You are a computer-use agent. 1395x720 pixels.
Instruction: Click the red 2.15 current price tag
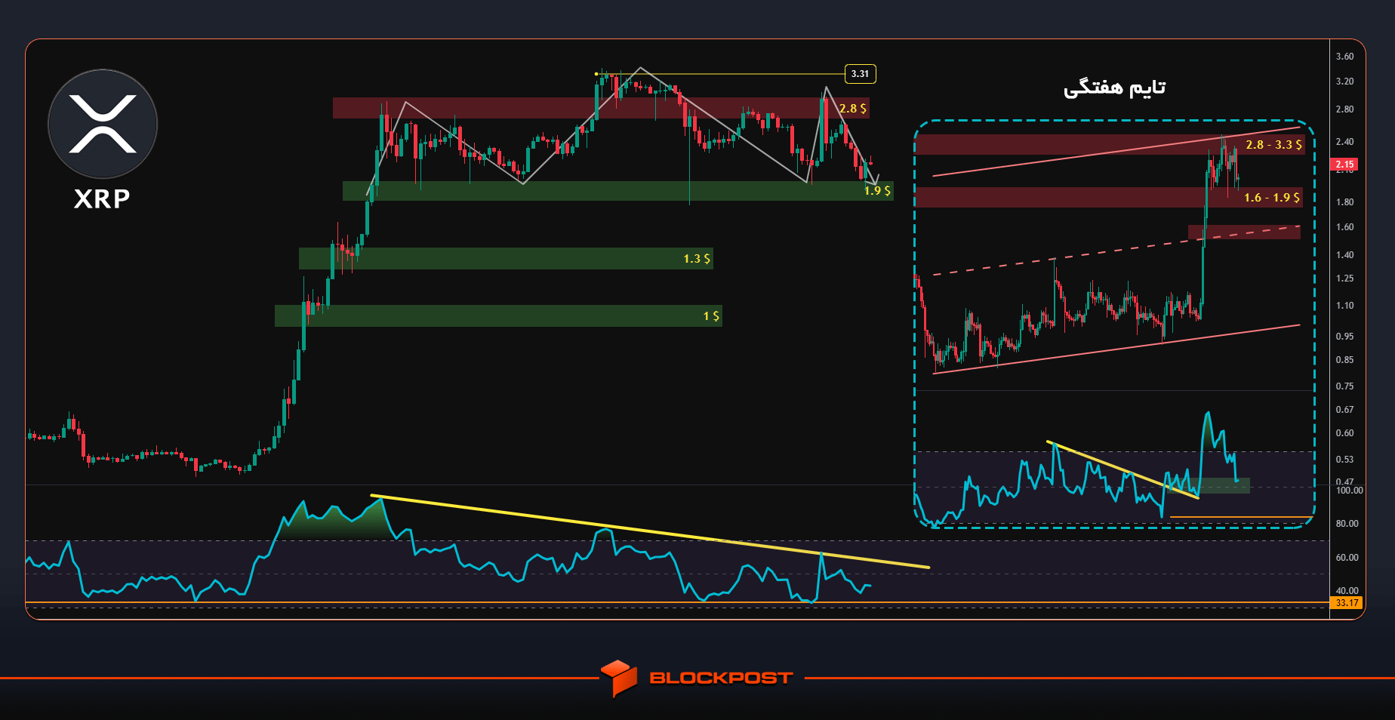1344,164
